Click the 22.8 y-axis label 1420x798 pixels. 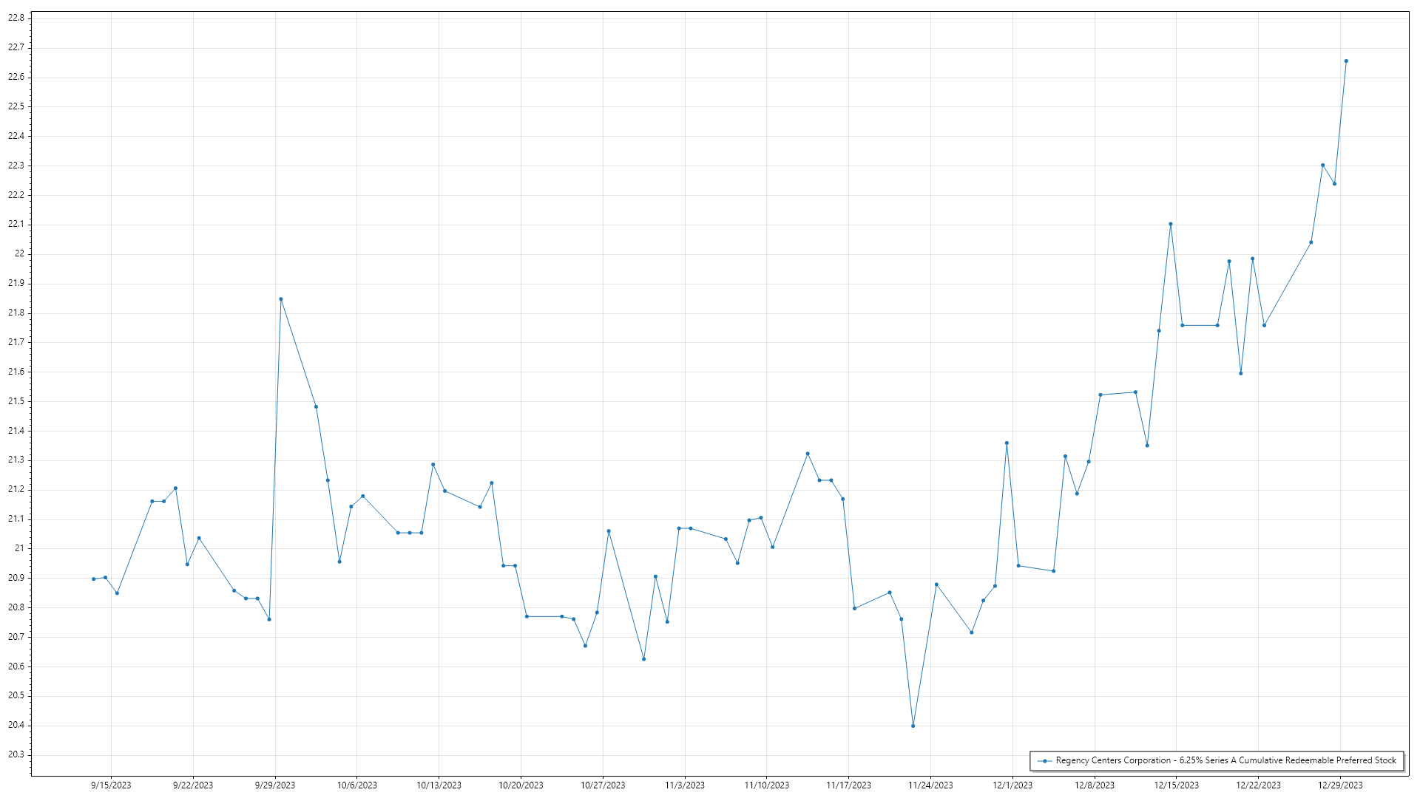[x=16, y=18]
